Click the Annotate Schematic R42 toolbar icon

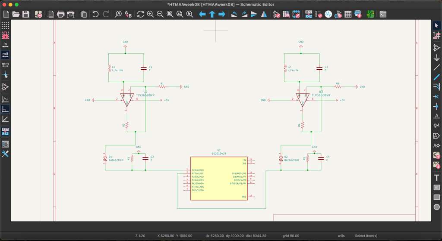point(309,14)
